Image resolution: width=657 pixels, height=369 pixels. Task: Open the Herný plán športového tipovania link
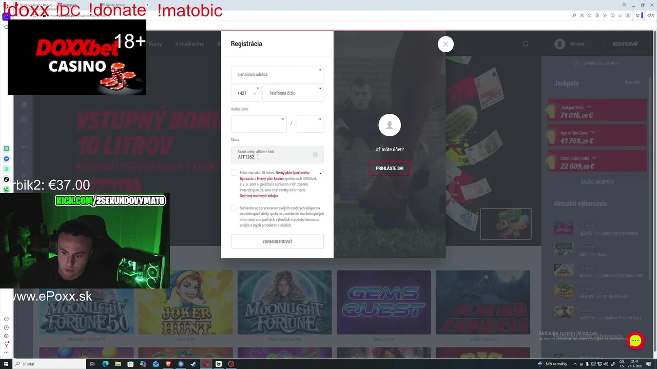pyautogui.click(x=275, y=176)
